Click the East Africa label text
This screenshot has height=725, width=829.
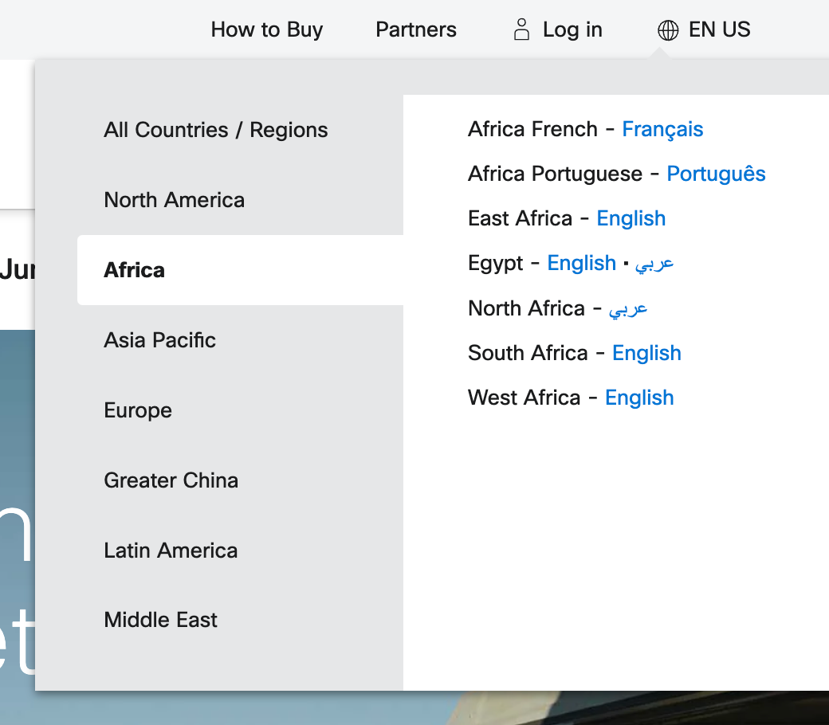[521, 219]
